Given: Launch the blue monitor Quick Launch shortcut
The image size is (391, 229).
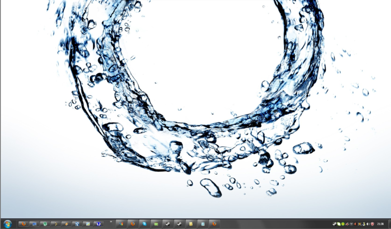Looking at the screenshot, I should pos(34,224).
